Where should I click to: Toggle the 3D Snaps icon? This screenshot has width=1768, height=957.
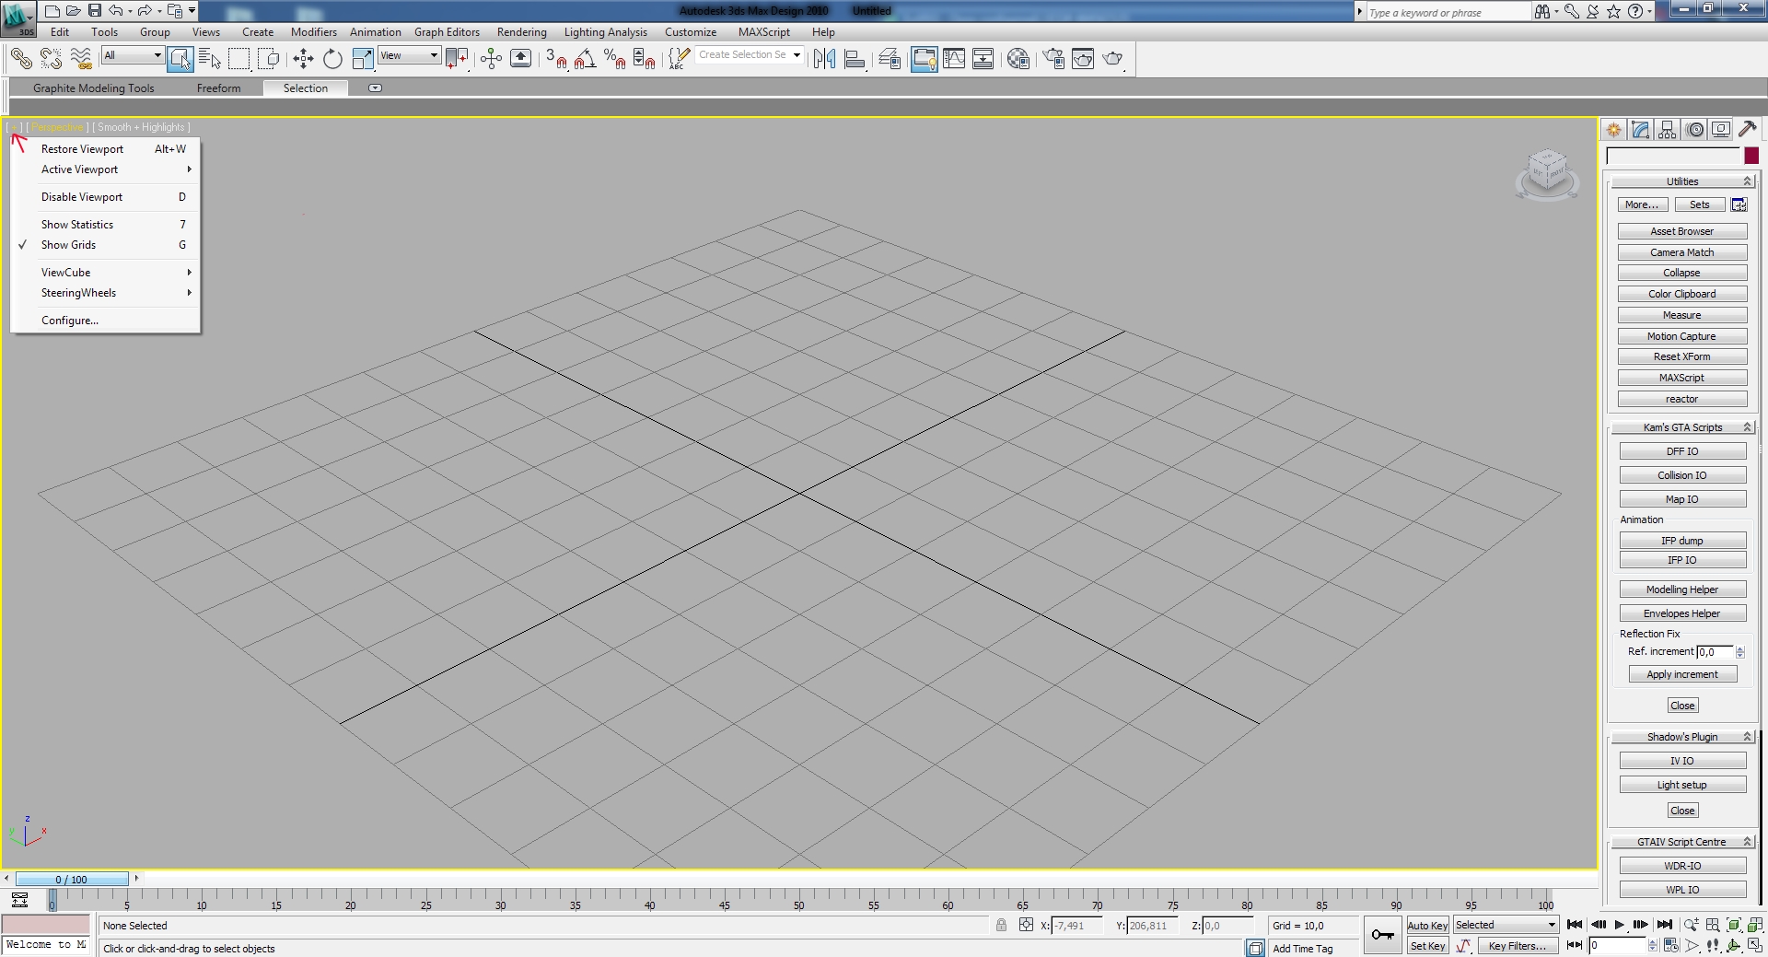tap(555, 59)
